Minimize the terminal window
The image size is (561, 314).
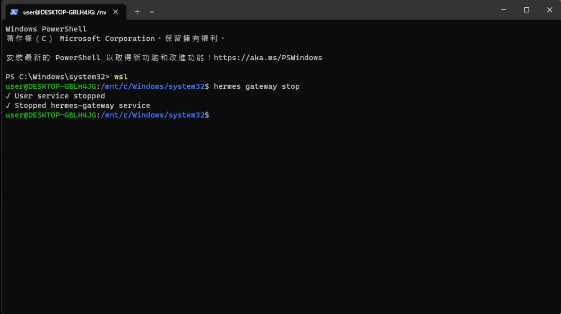pyautogui.click(x=503, y=10)
